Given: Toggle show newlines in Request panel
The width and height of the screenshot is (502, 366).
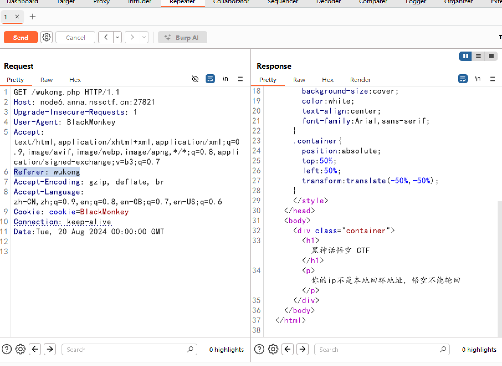Looking at the screenshot, I should tap(225, 79).
